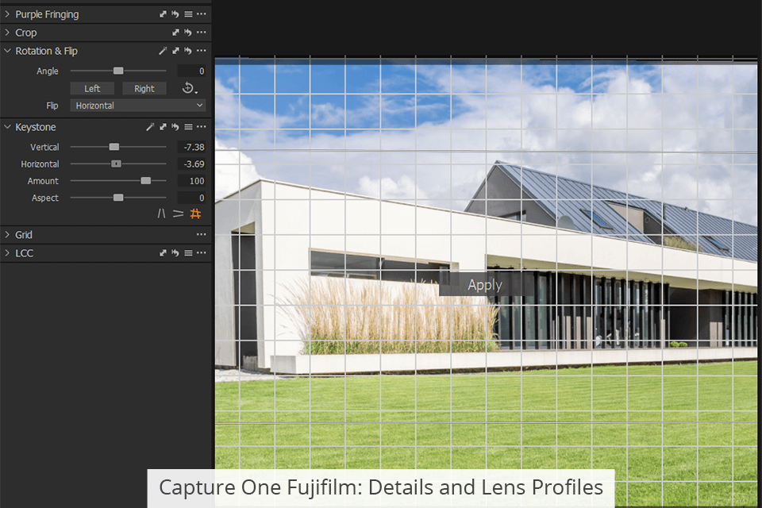
Task: Reset the LCC tool adjustments
Action: tap(175, 252)
